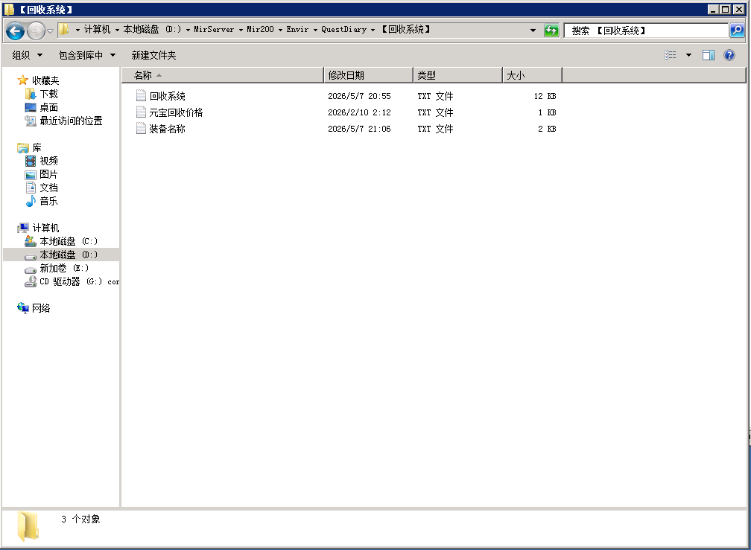The width and height of the screenshot is (751, 550).
Task: Expand dropdown arrow after QuestDiary breadcrumb
Action: click(x=373, y=30)
